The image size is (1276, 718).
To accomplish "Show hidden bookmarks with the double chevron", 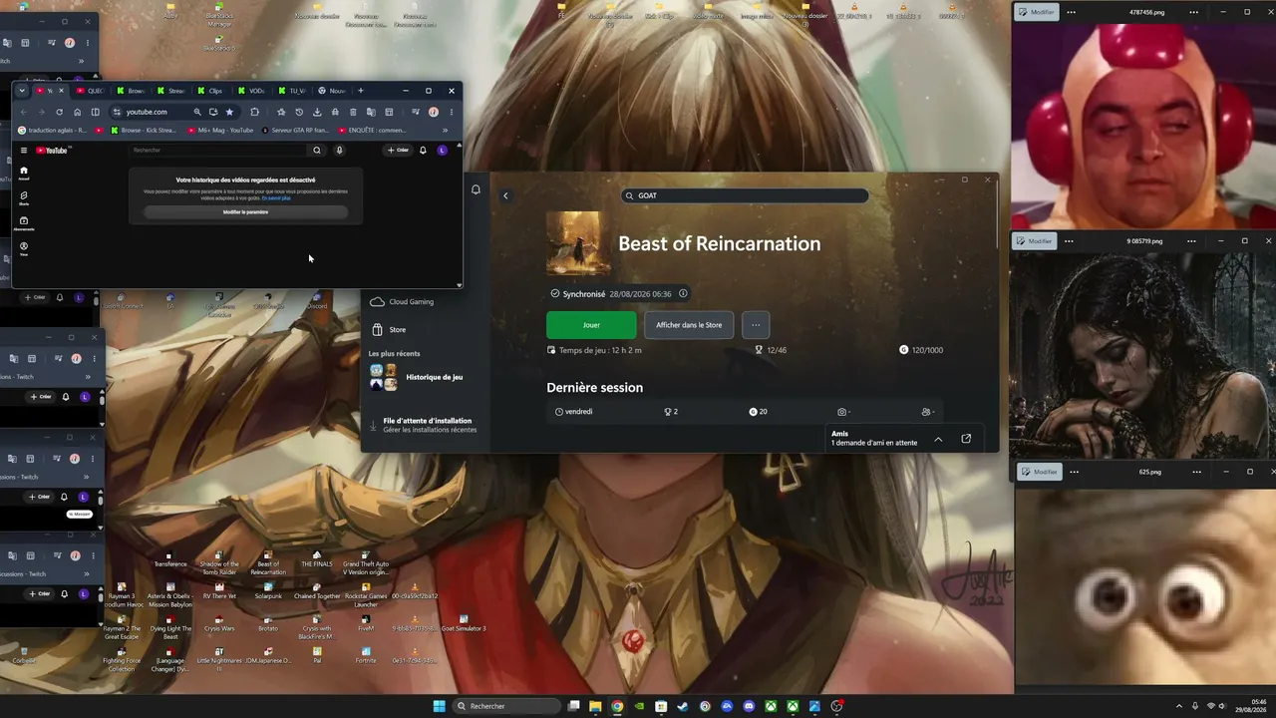I will click(x=445, y=130).
